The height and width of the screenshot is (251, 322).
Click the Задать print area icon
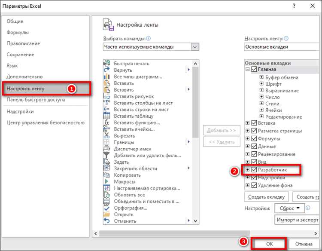point(106,162)
